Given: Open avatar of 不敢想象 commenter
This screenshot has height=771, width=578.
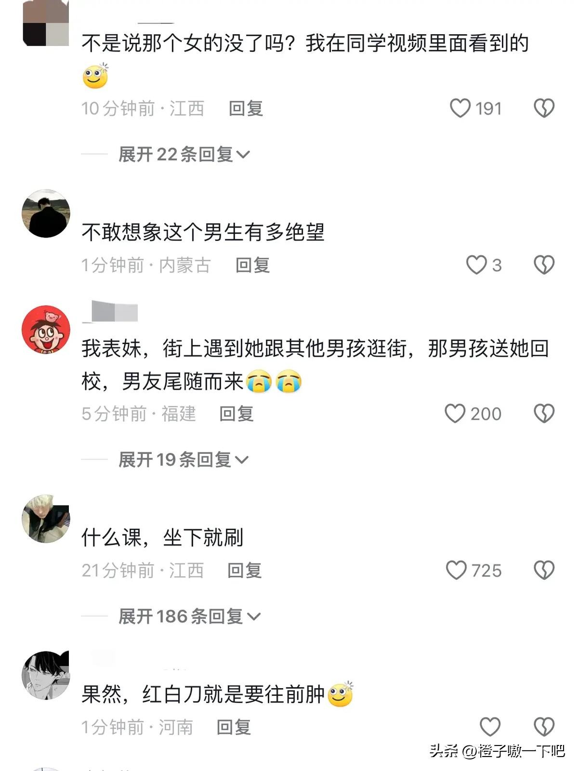Looking at the screenshot, I should tap(46, 213).
